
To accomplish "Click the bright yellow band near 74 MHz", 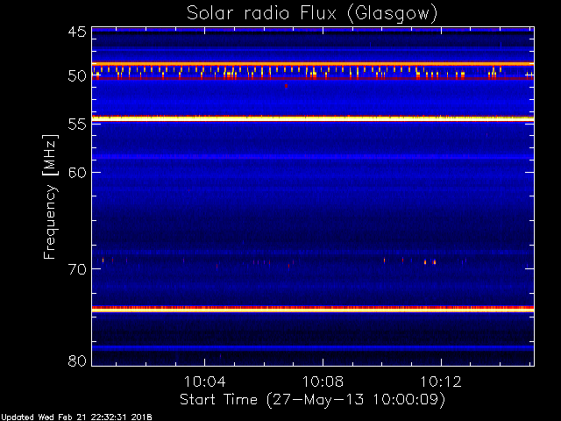I will pyautogui.click(x=313, y=310).
